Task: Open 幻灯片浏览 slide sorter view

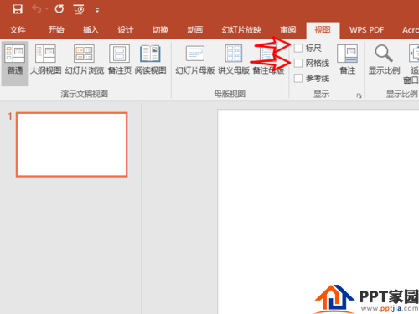Action: pos(85,60)
